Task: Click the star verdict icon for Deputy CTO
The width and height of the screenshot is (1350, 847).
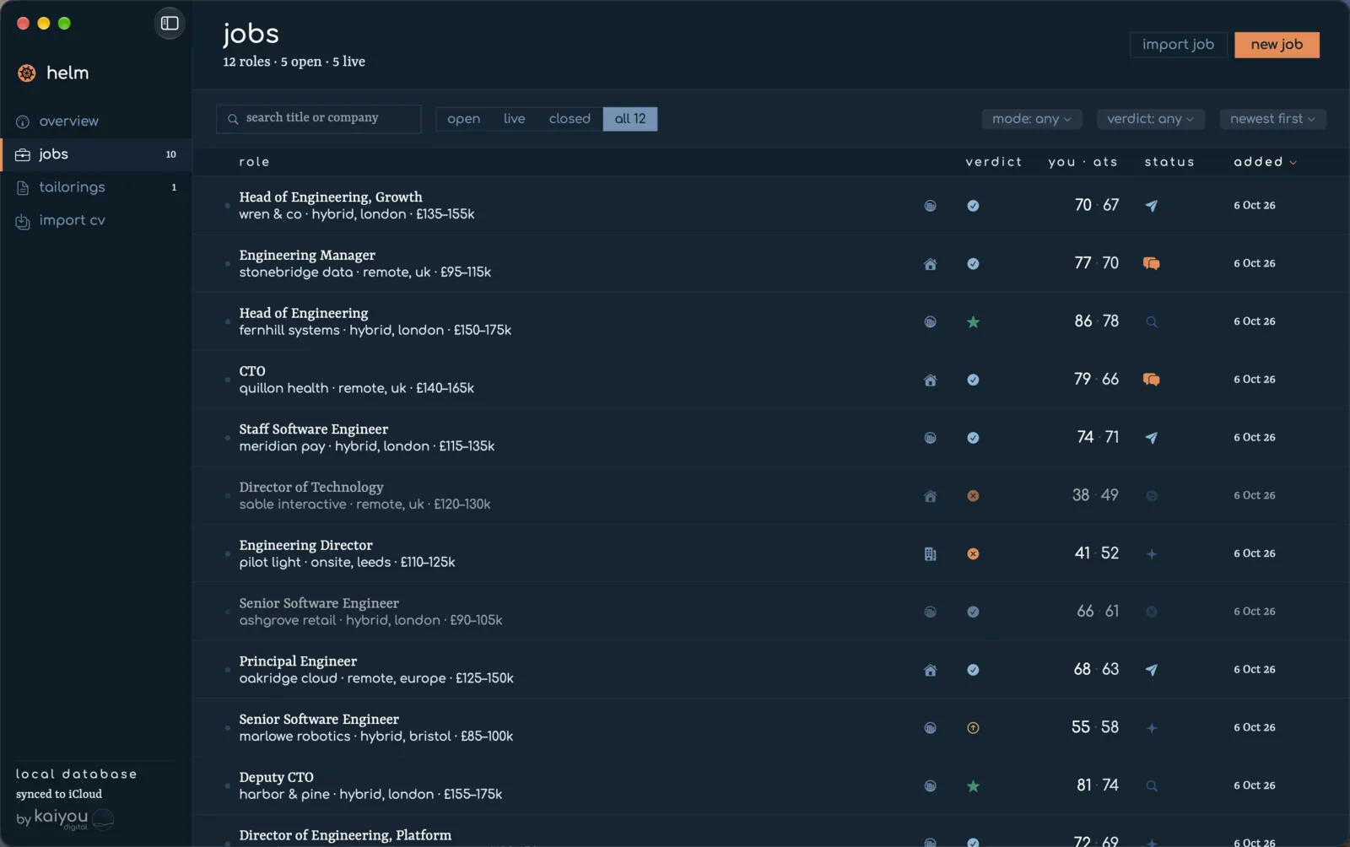Action: [973, 786]
